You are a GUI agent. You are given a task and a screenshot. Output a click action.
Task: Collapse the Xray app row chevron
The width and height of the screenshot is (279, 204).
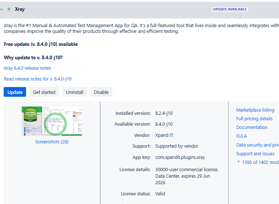pos(2,9)
